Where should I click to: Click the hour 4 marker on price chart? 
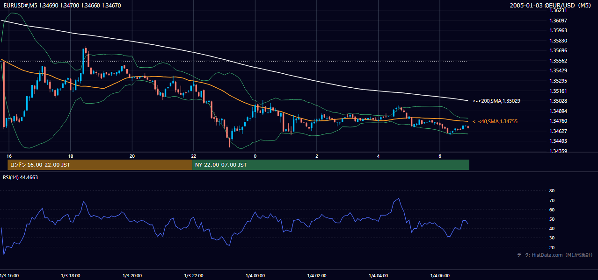(378, 156)
